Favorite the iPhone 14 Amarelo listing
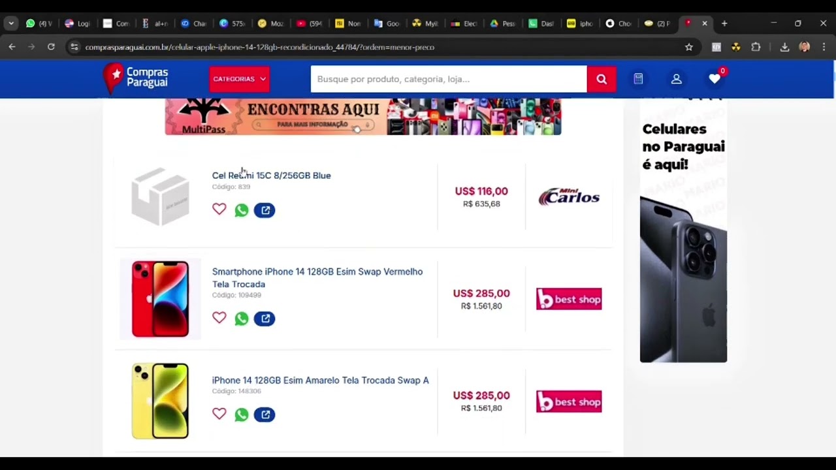Image resolution: width=836 pixels, height=470 pixels. (x=219, y=413)
